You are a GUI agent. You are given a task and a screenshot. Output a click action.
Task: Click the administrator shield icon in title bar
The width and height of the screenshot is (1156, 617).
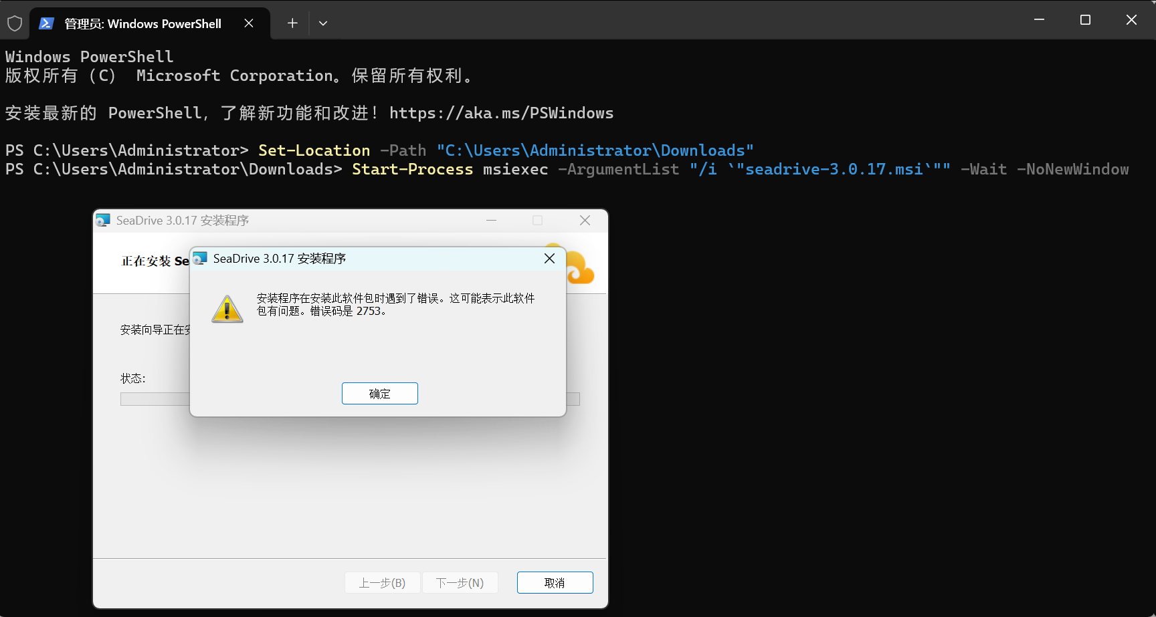click(x=15, y=23)
